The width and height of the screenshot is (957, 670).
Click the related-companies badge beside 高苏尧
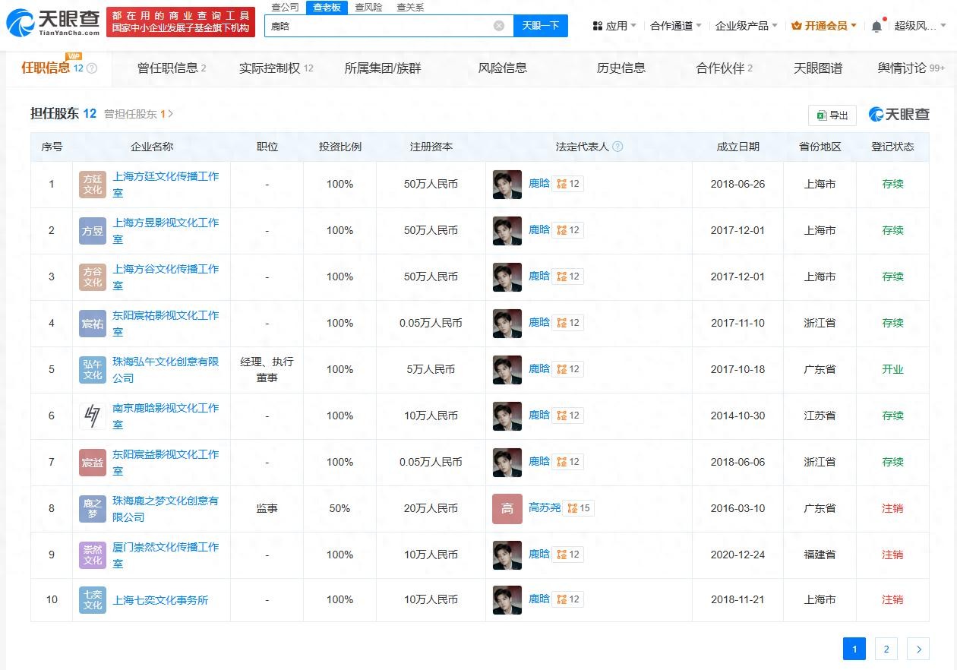[580, 508]
